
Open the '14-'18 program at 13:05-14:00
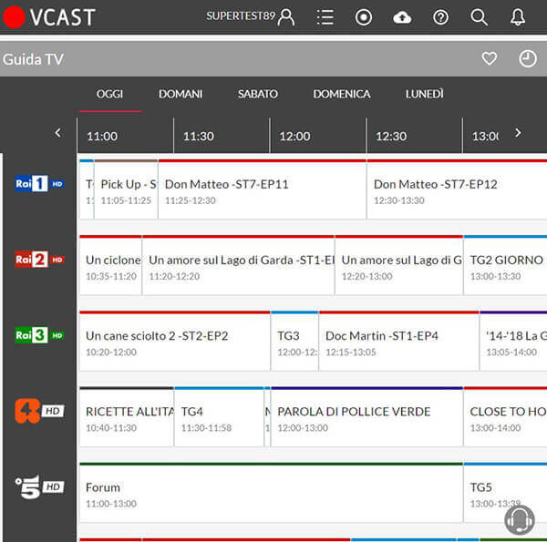tap(513, 342)
